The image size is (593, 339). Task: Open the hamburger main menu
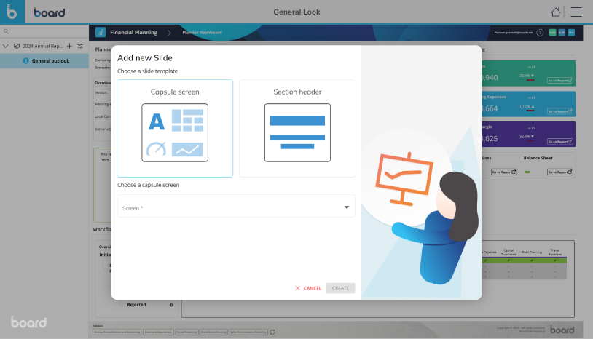576,12
